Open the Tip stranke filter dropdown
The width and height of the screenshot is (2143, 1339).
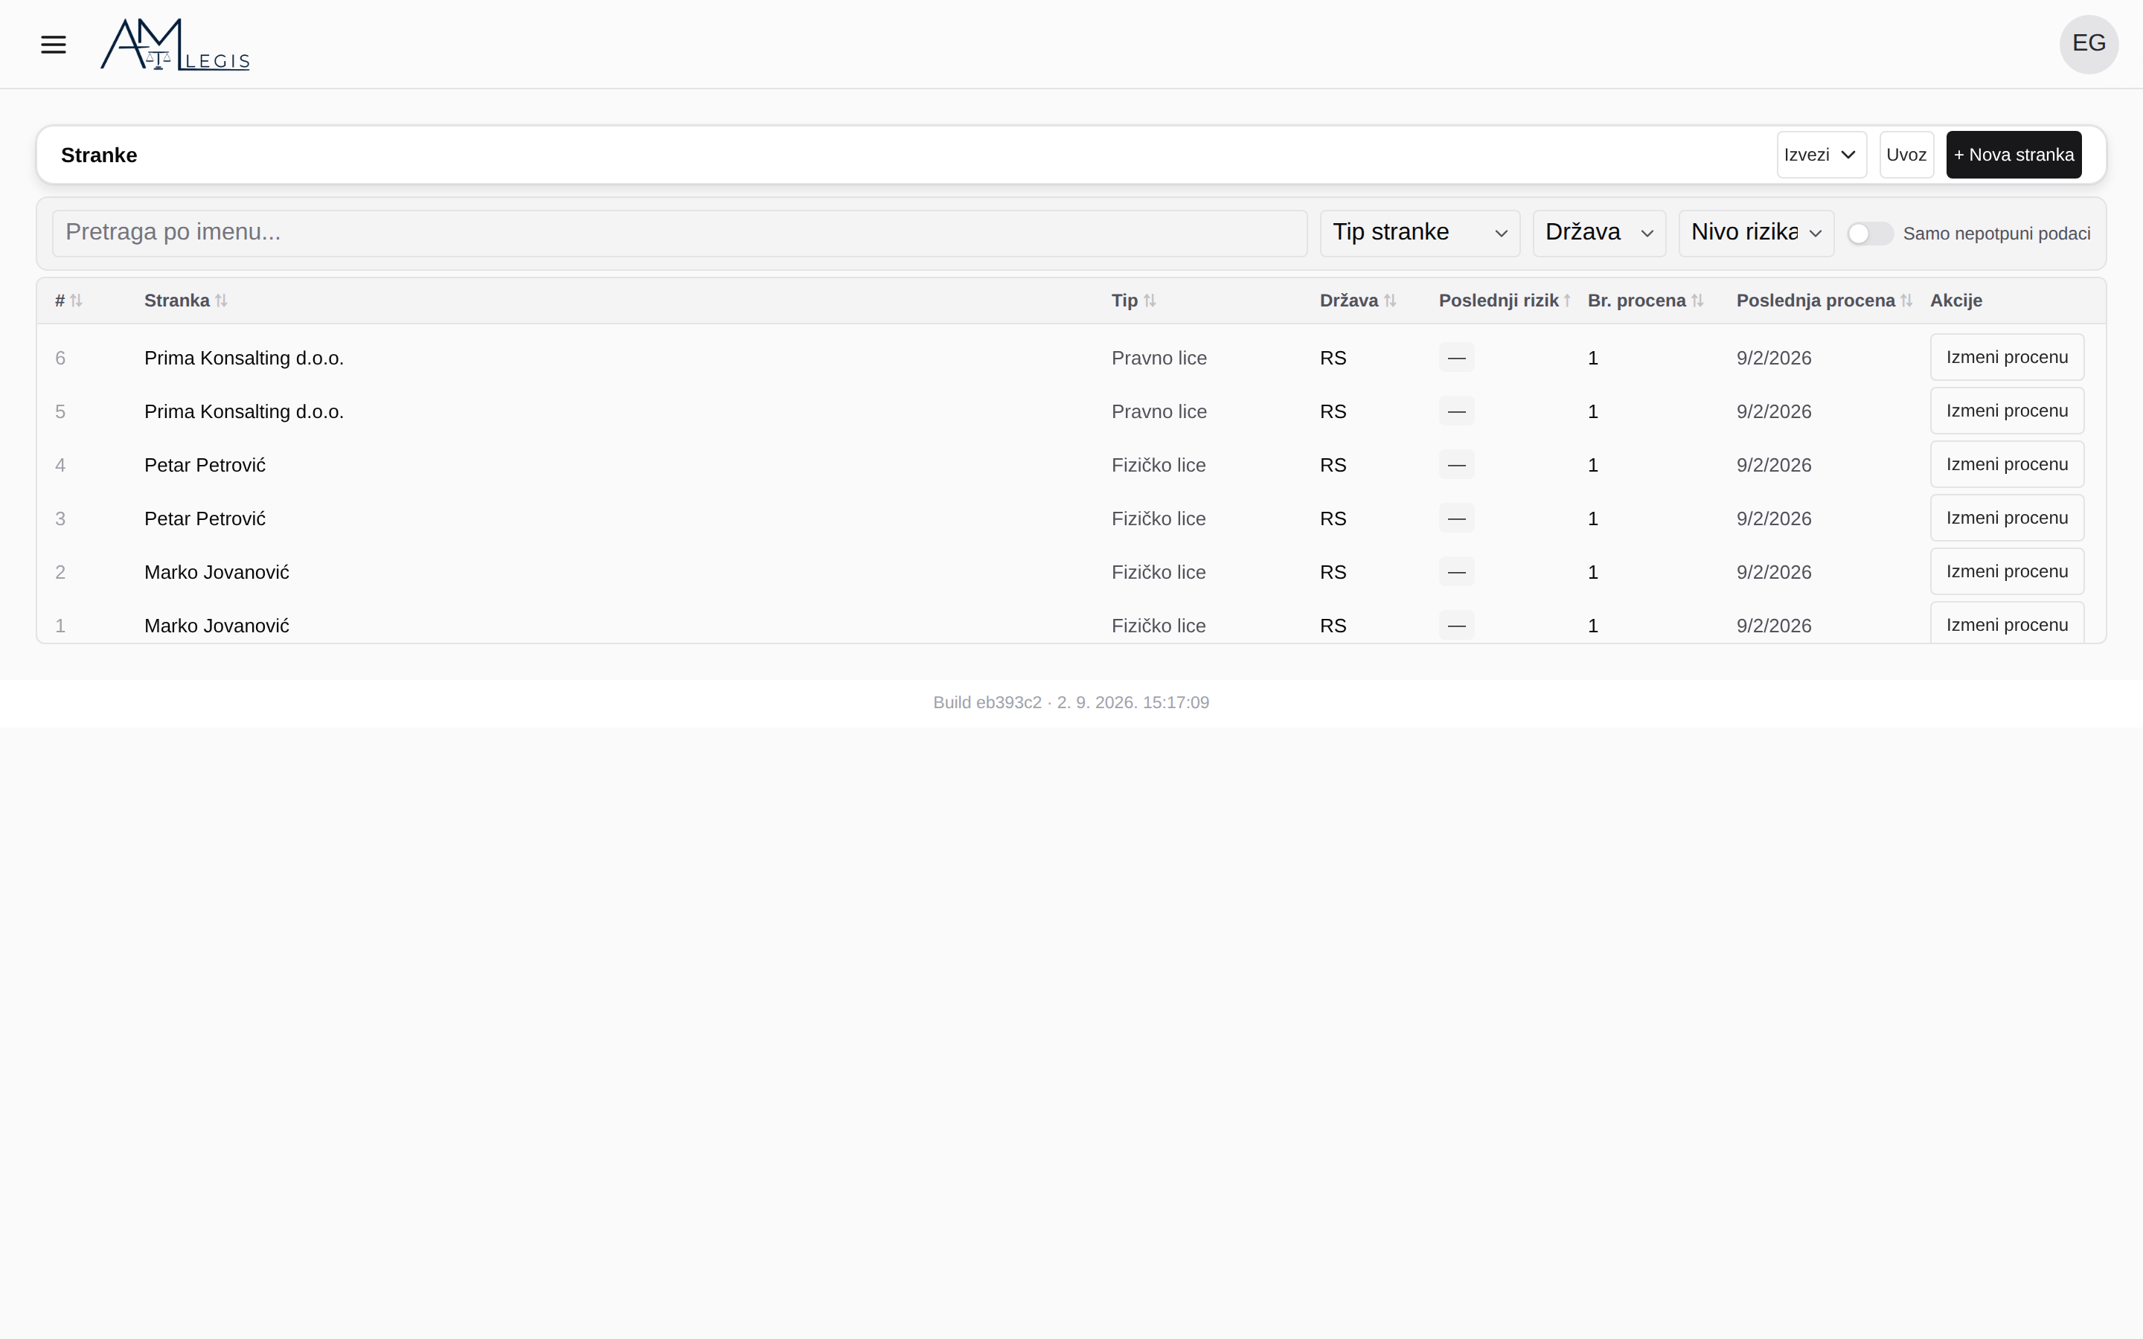pos(1420,233)
